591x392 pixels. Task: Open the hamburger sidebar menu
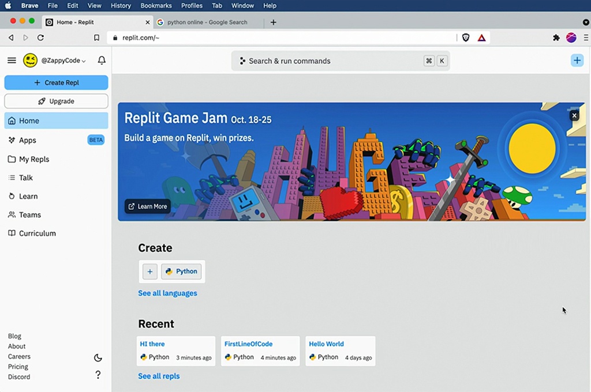pyautogui.click(x=12, y=61)
